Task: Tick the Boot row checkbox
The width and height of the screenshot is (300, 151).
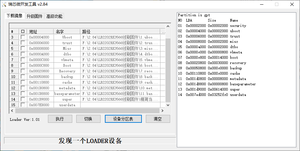Action: [x=23, y=65]
